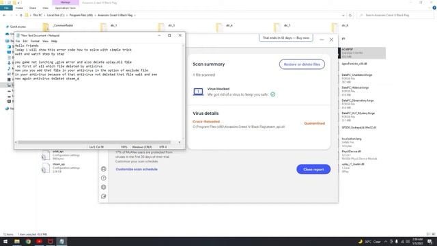
Task: Click the Explorer search box
Action: 395,15
